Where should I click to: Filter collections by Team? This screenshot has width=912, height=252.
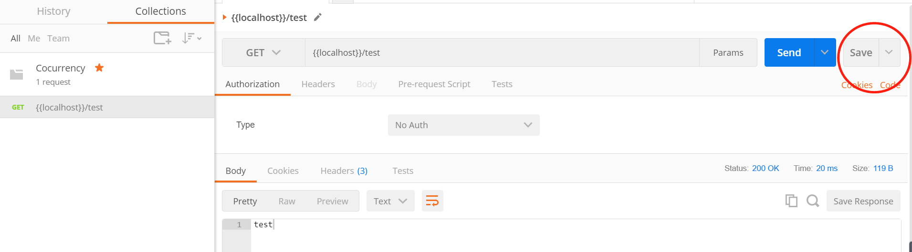pyautogui.click(x=58, y=39)
